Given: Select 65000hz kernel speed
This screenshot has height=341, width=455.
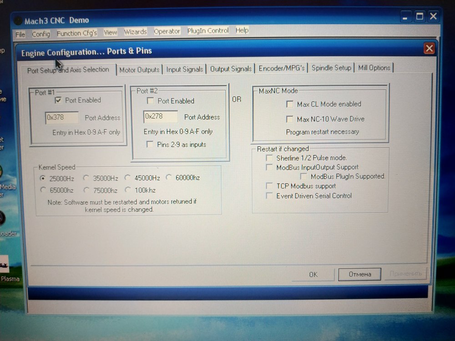Looking at the screenshot, I should tap(43, 190).
